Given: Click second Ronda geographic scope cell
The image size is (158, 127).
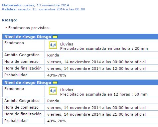Looking at the screenshot, I should pos(102,101).
